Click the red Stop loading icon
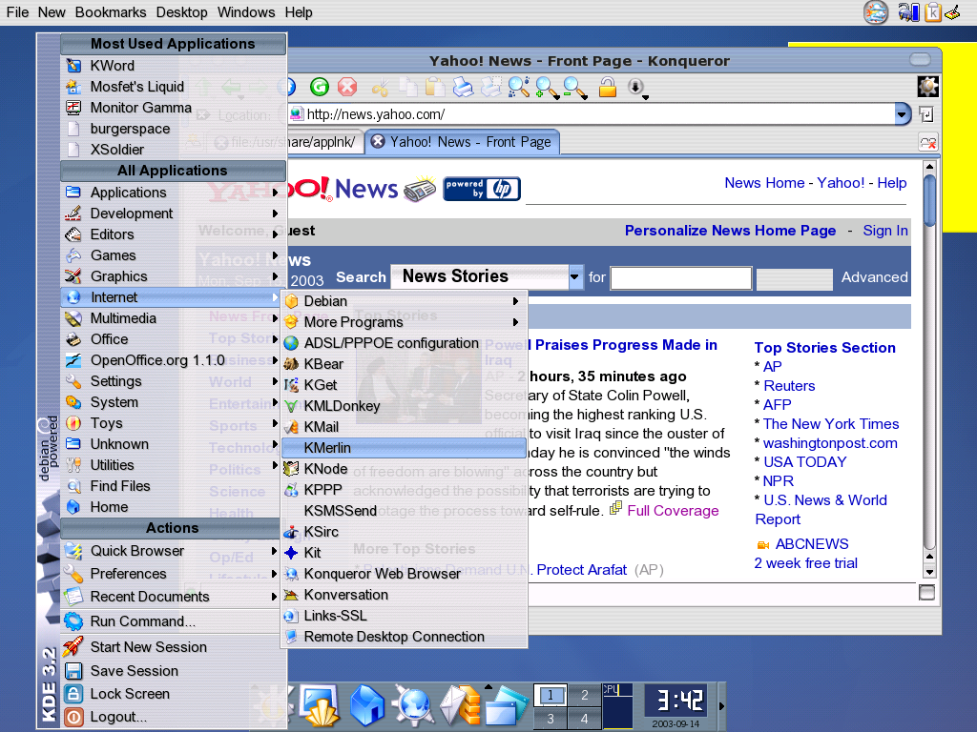 pos(347,87)
